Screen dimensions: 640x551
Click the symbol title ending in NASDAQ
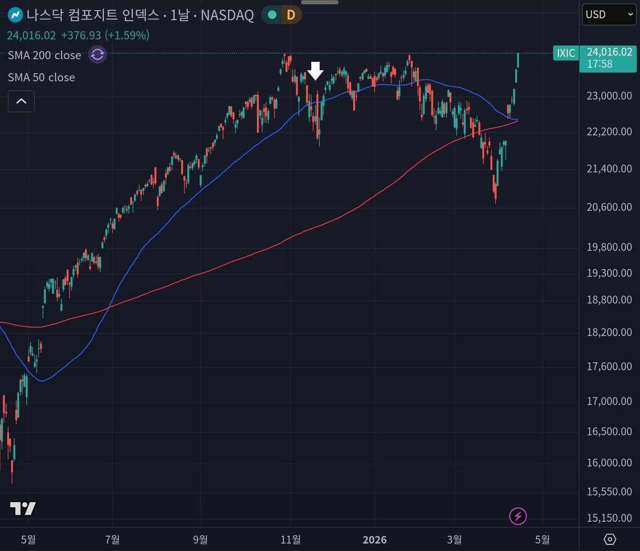140,15
